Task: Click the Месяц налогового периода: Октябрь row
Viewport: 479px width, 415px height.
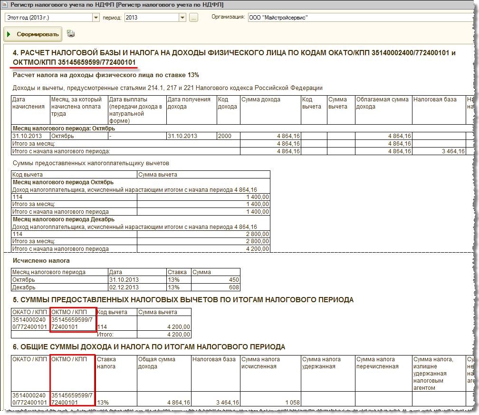Action: click(x=64, y=128)
